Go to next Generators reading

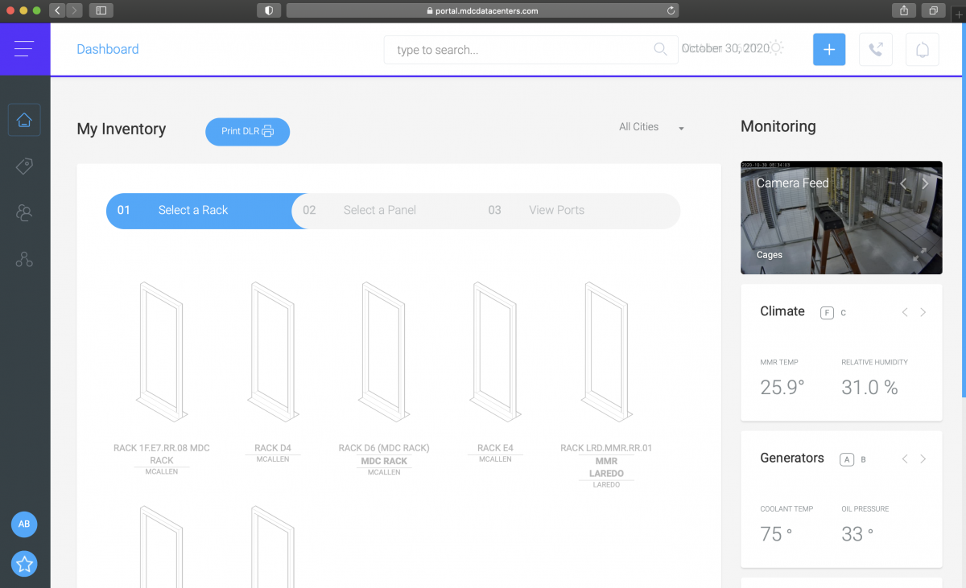point(923,458)
